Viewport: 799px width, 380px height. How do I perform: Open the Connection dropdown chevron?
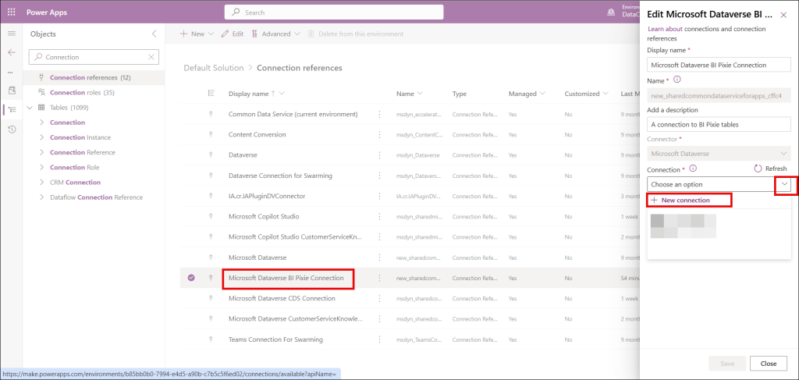click(783, 184)
